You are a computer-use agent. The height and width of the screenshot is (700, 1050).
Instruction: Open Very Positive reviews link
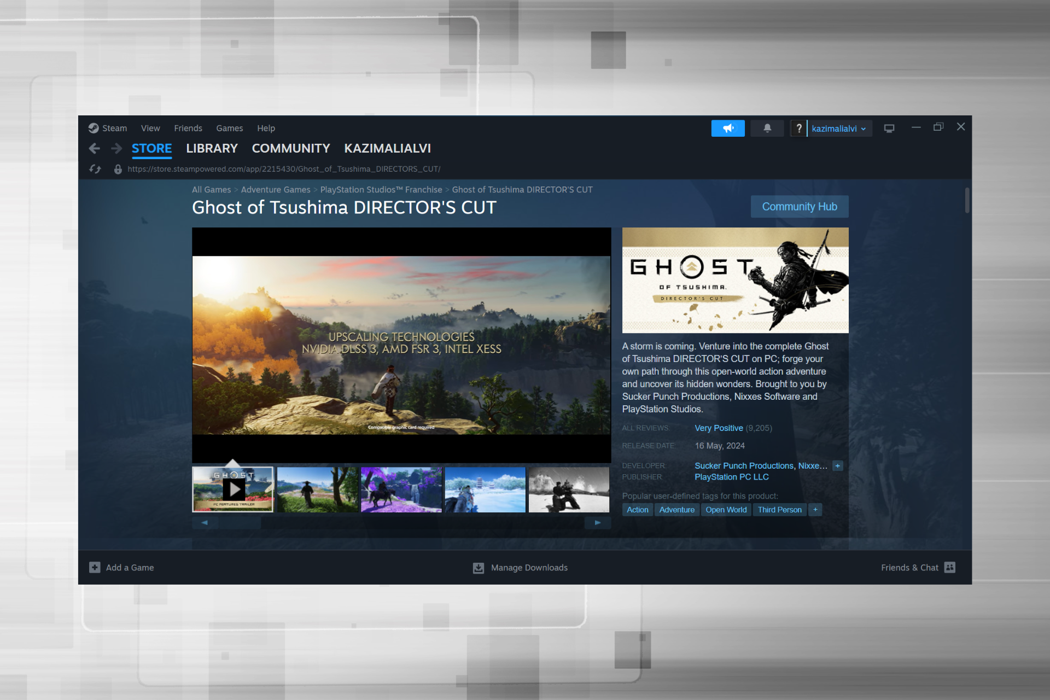pyautogui.click(x=719, y=428)
